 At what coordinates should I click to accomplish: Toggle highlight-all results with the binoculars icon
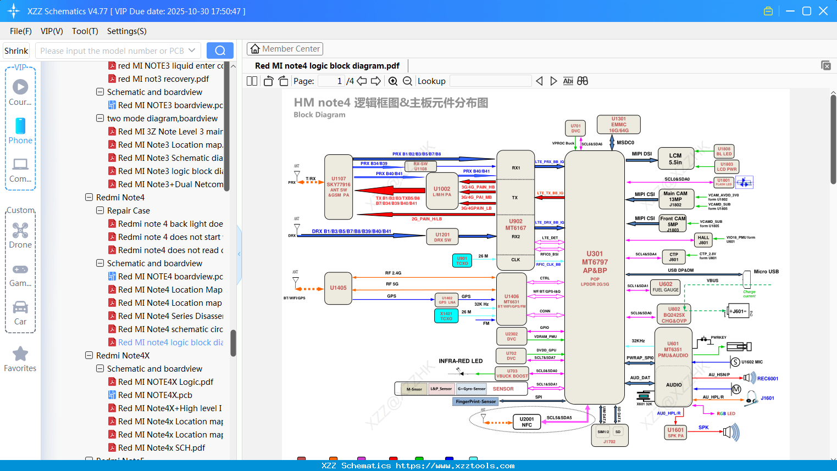tap(583, 81)
